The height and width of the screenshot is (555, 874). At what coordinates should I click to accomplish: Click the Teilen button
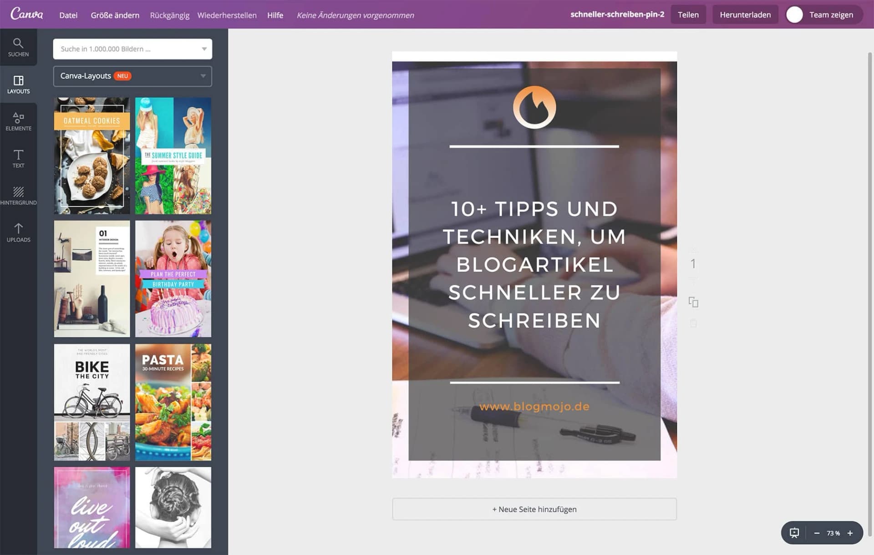point(688,14)
